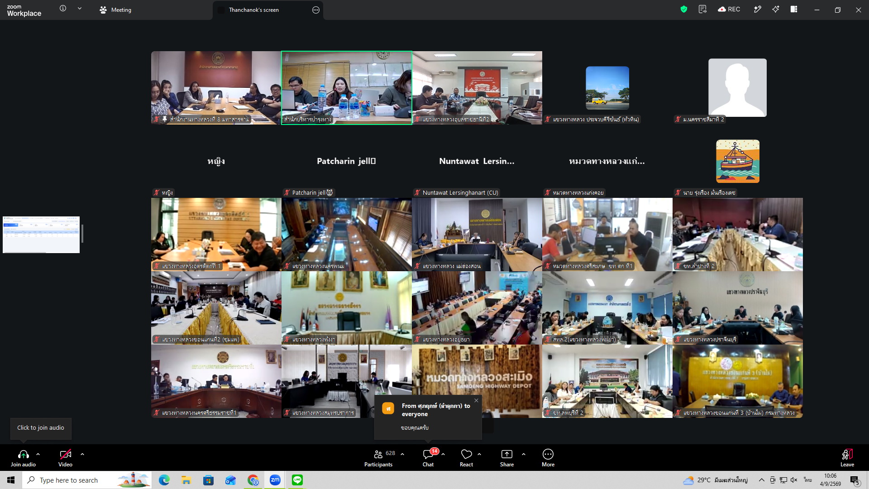
Task: Share your screen with Share button
Action: tap(507, 458)
